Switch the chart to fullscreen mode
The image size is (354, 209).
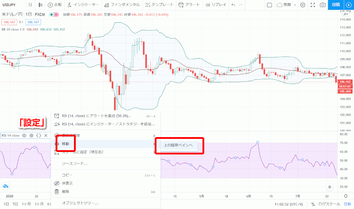(x=313, y=5)
